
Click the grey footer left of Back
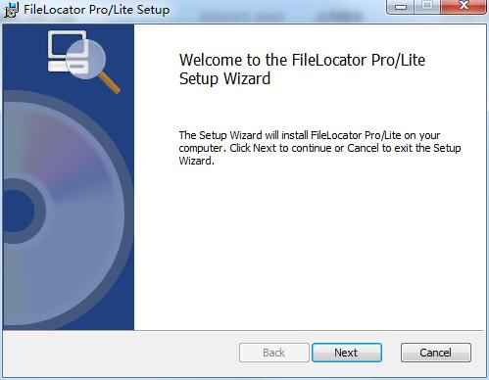[x=121, y=353]
